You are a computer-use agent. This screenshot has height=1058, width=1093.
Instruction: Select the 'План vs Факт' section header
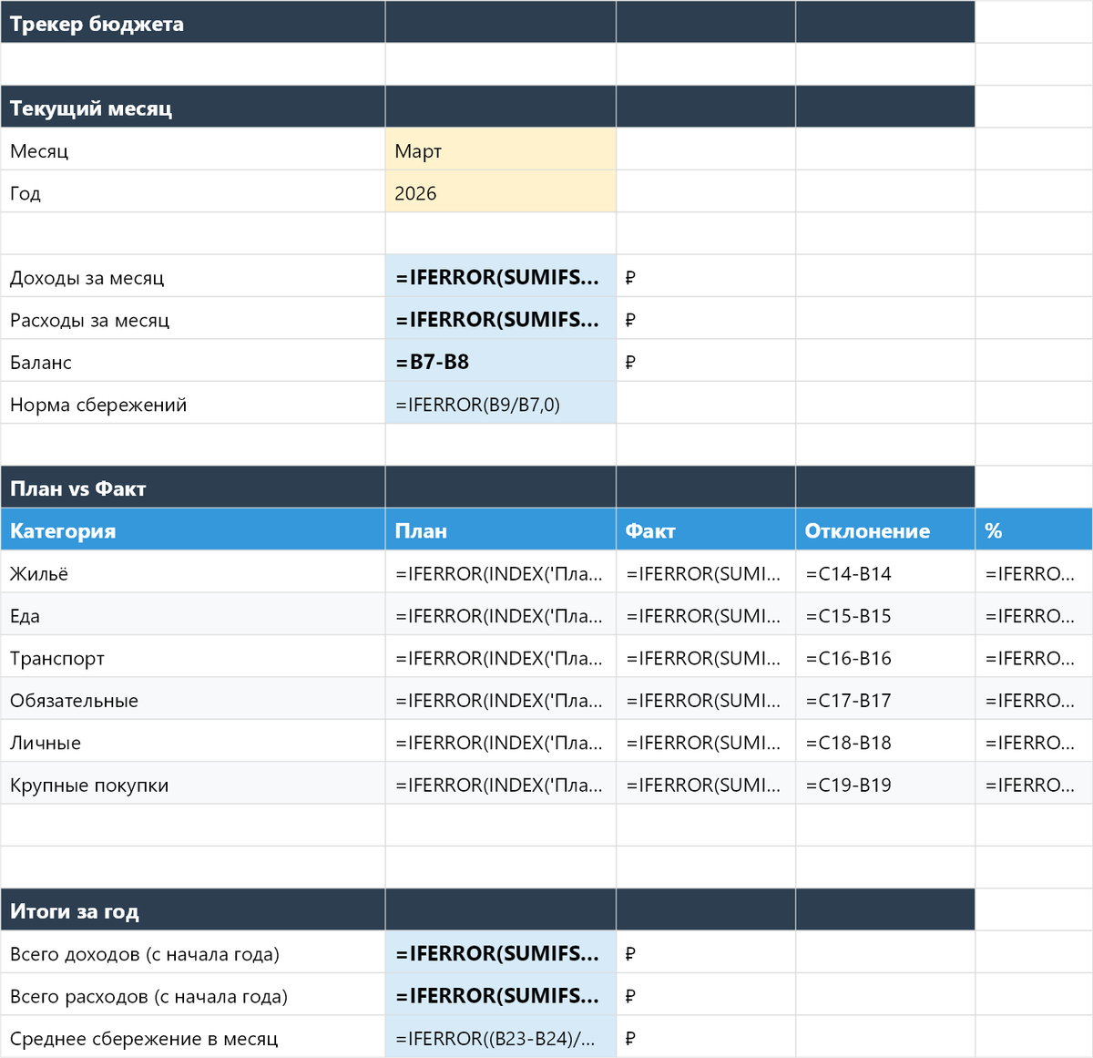coord(192,488)
